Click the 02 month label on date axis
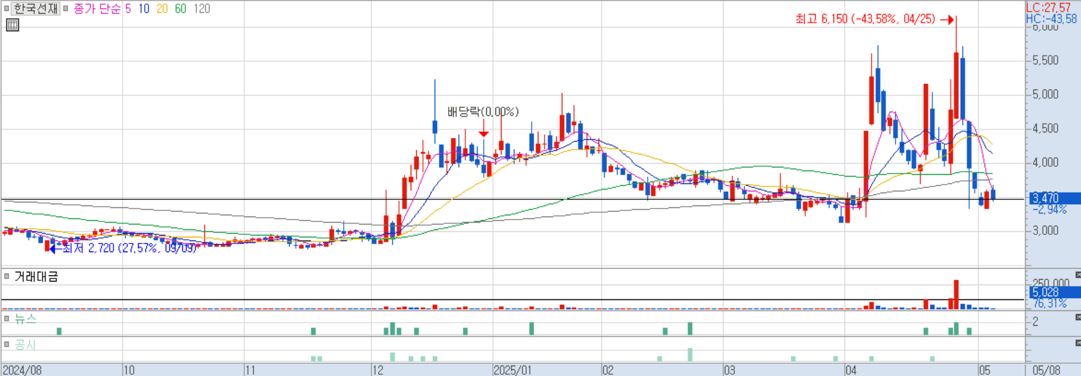The image size is (1081, 376). 608,370
